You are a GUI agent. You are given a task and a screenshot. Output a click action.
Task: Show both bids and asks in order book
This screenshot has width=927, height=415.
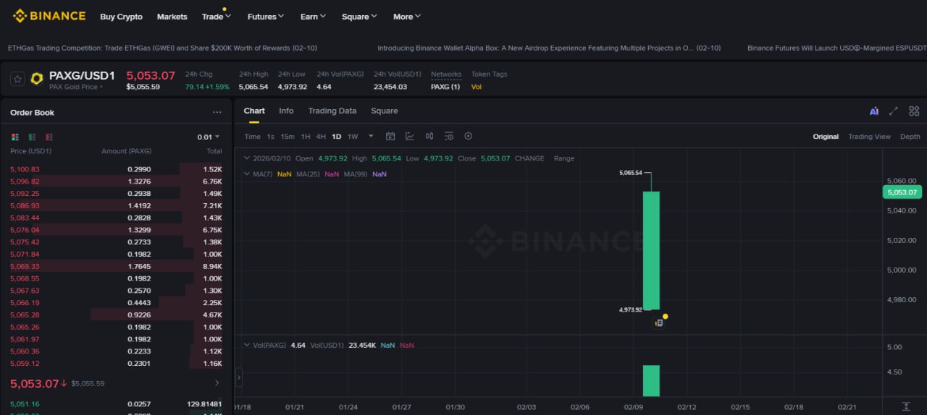pos(15,137)
